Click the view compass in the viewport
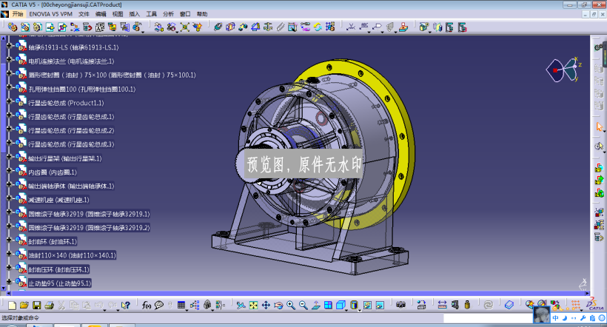Image resolution: width=607 pixels, height=327 pixels. (563, 70)
